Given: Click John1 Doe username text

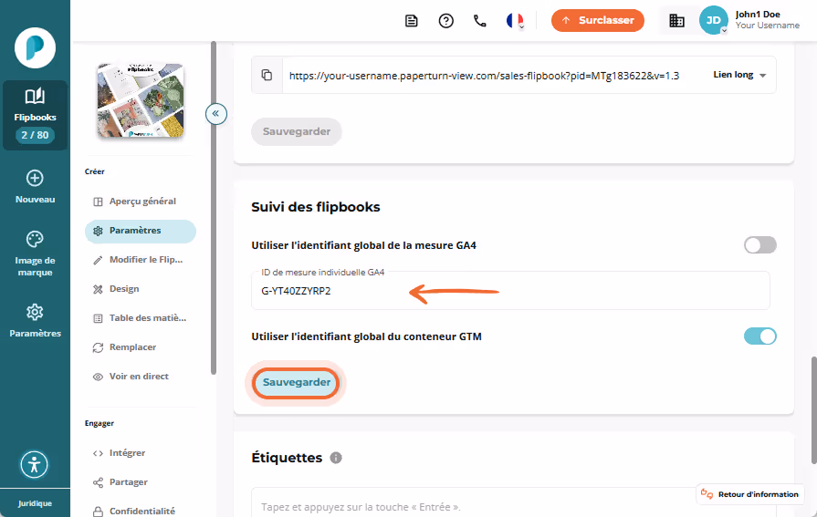Looking at the screenshot, I should [x=758, y=15].
